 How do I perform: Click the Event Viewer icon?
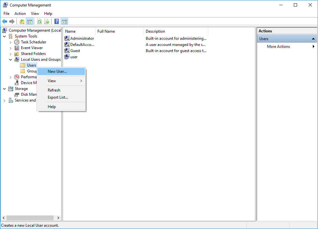coord(17,48)
